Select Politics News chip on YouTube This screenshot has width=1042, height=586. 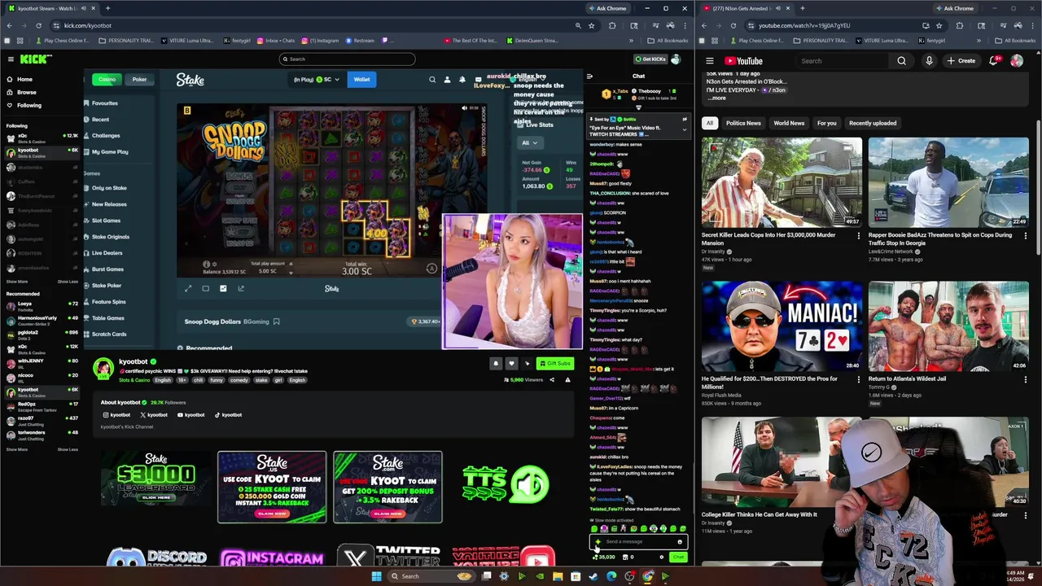coord(743,123)
